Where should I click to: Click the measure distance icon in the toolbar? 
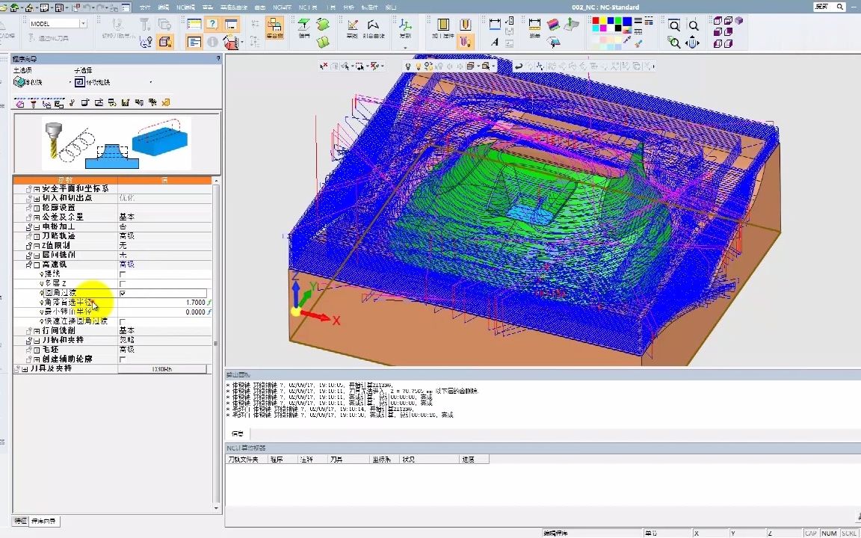(x=534, y=25)
